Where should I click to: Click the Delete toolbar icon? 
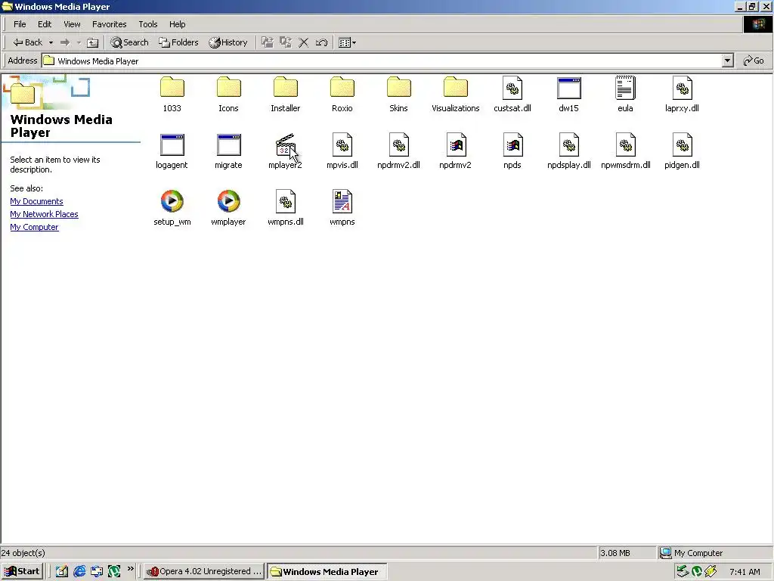[304, 42]
